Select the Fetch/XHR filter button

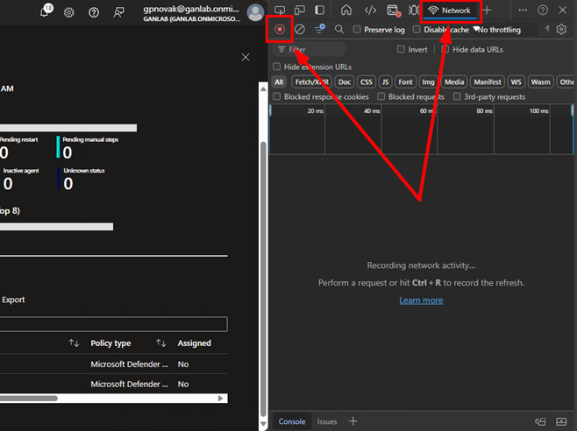[311, 81]
